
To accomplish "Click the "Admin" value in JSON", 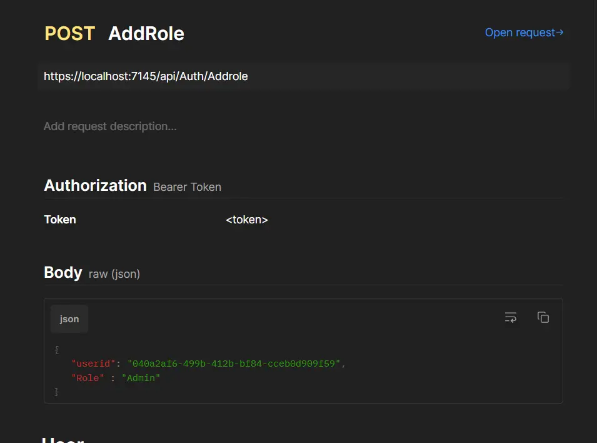I will point(141,378).
